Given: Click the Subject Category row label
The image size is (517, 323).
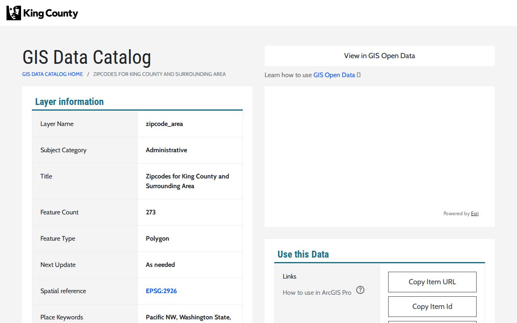Looking at the screenshot, I should (63, 150).
